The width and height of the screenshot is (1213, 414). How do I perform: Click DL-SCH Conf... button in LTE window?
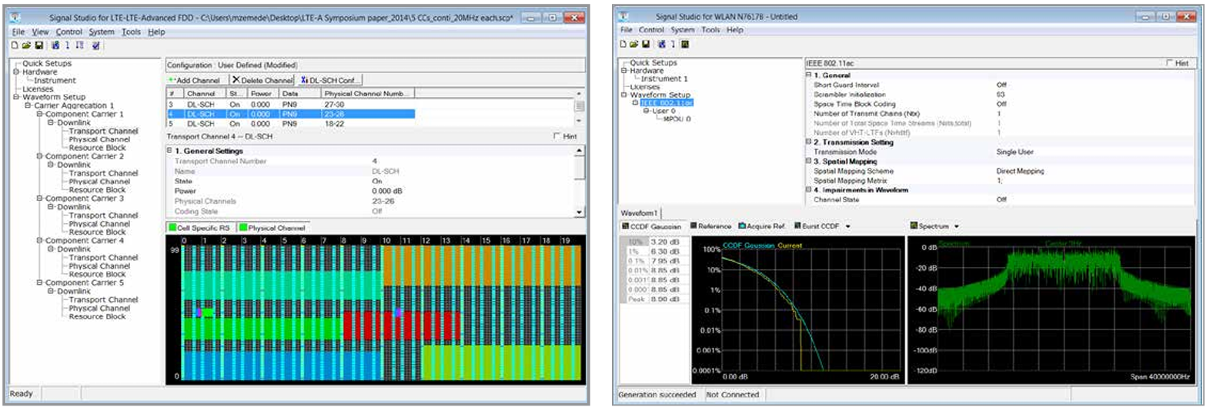tap(329, 80)
